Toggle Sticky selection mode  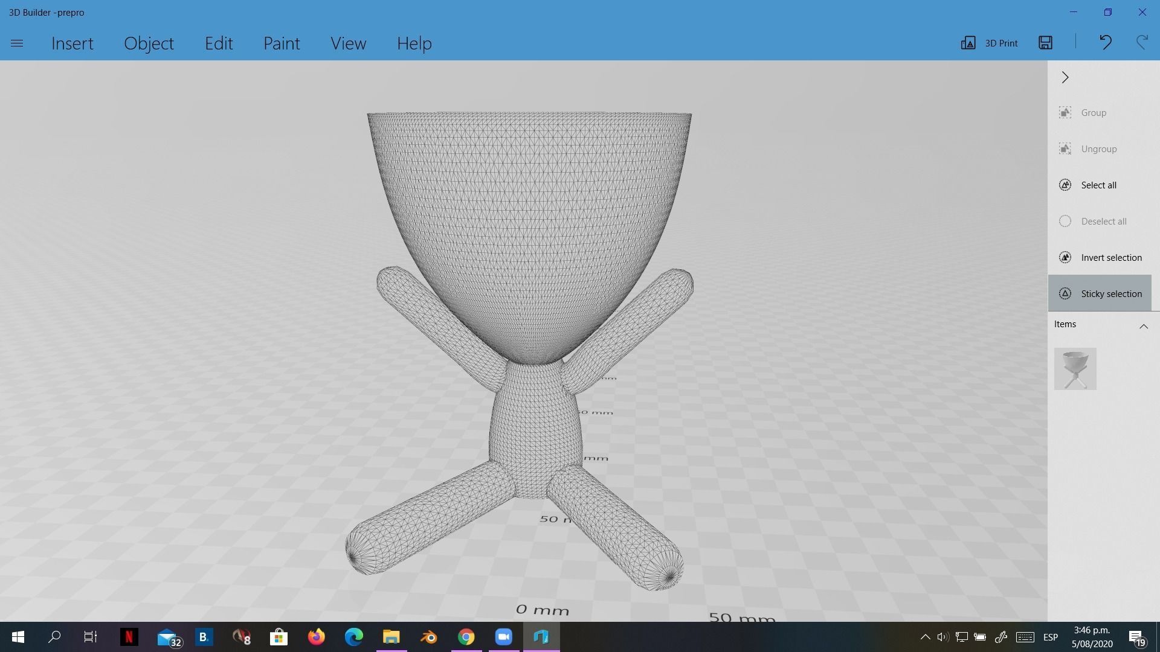pos(1099,293)
